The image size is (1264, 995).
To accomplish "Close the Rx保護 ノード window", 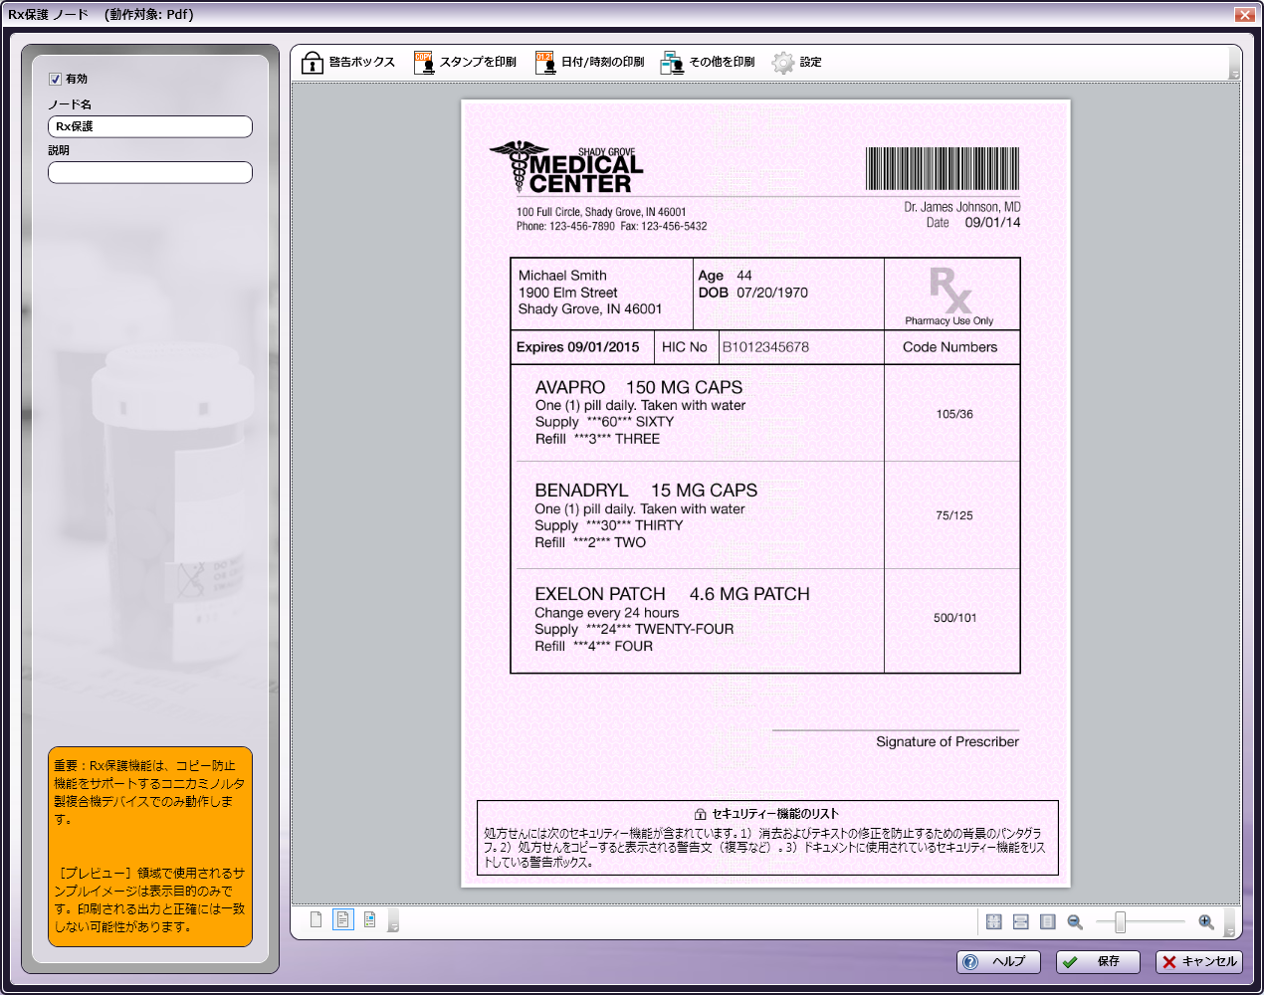I will pos(1244,14).
